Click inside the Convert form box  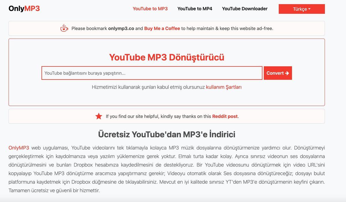(167, 98)
